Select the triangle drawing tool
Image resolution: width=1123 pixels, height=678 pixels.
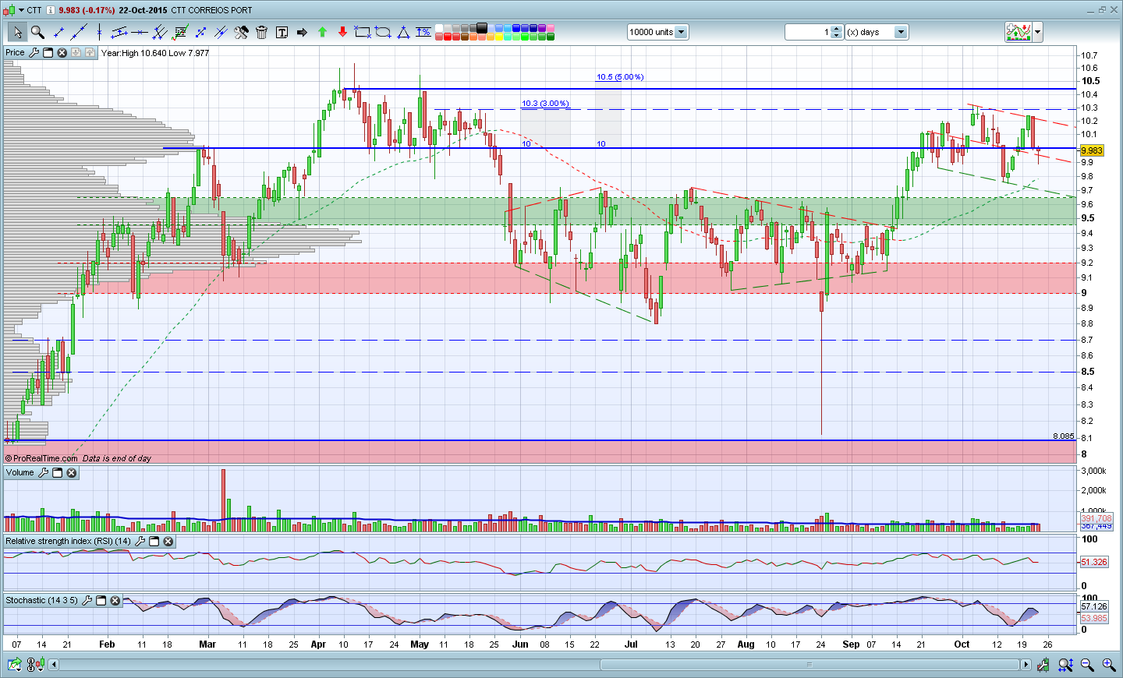403,32
